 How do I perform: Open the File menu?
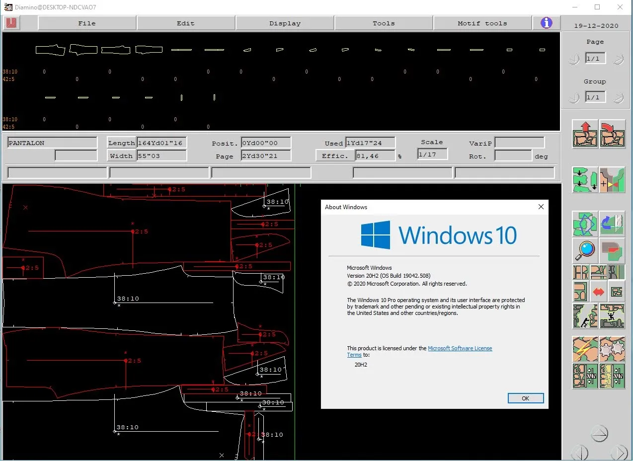[x=87, y=23]
